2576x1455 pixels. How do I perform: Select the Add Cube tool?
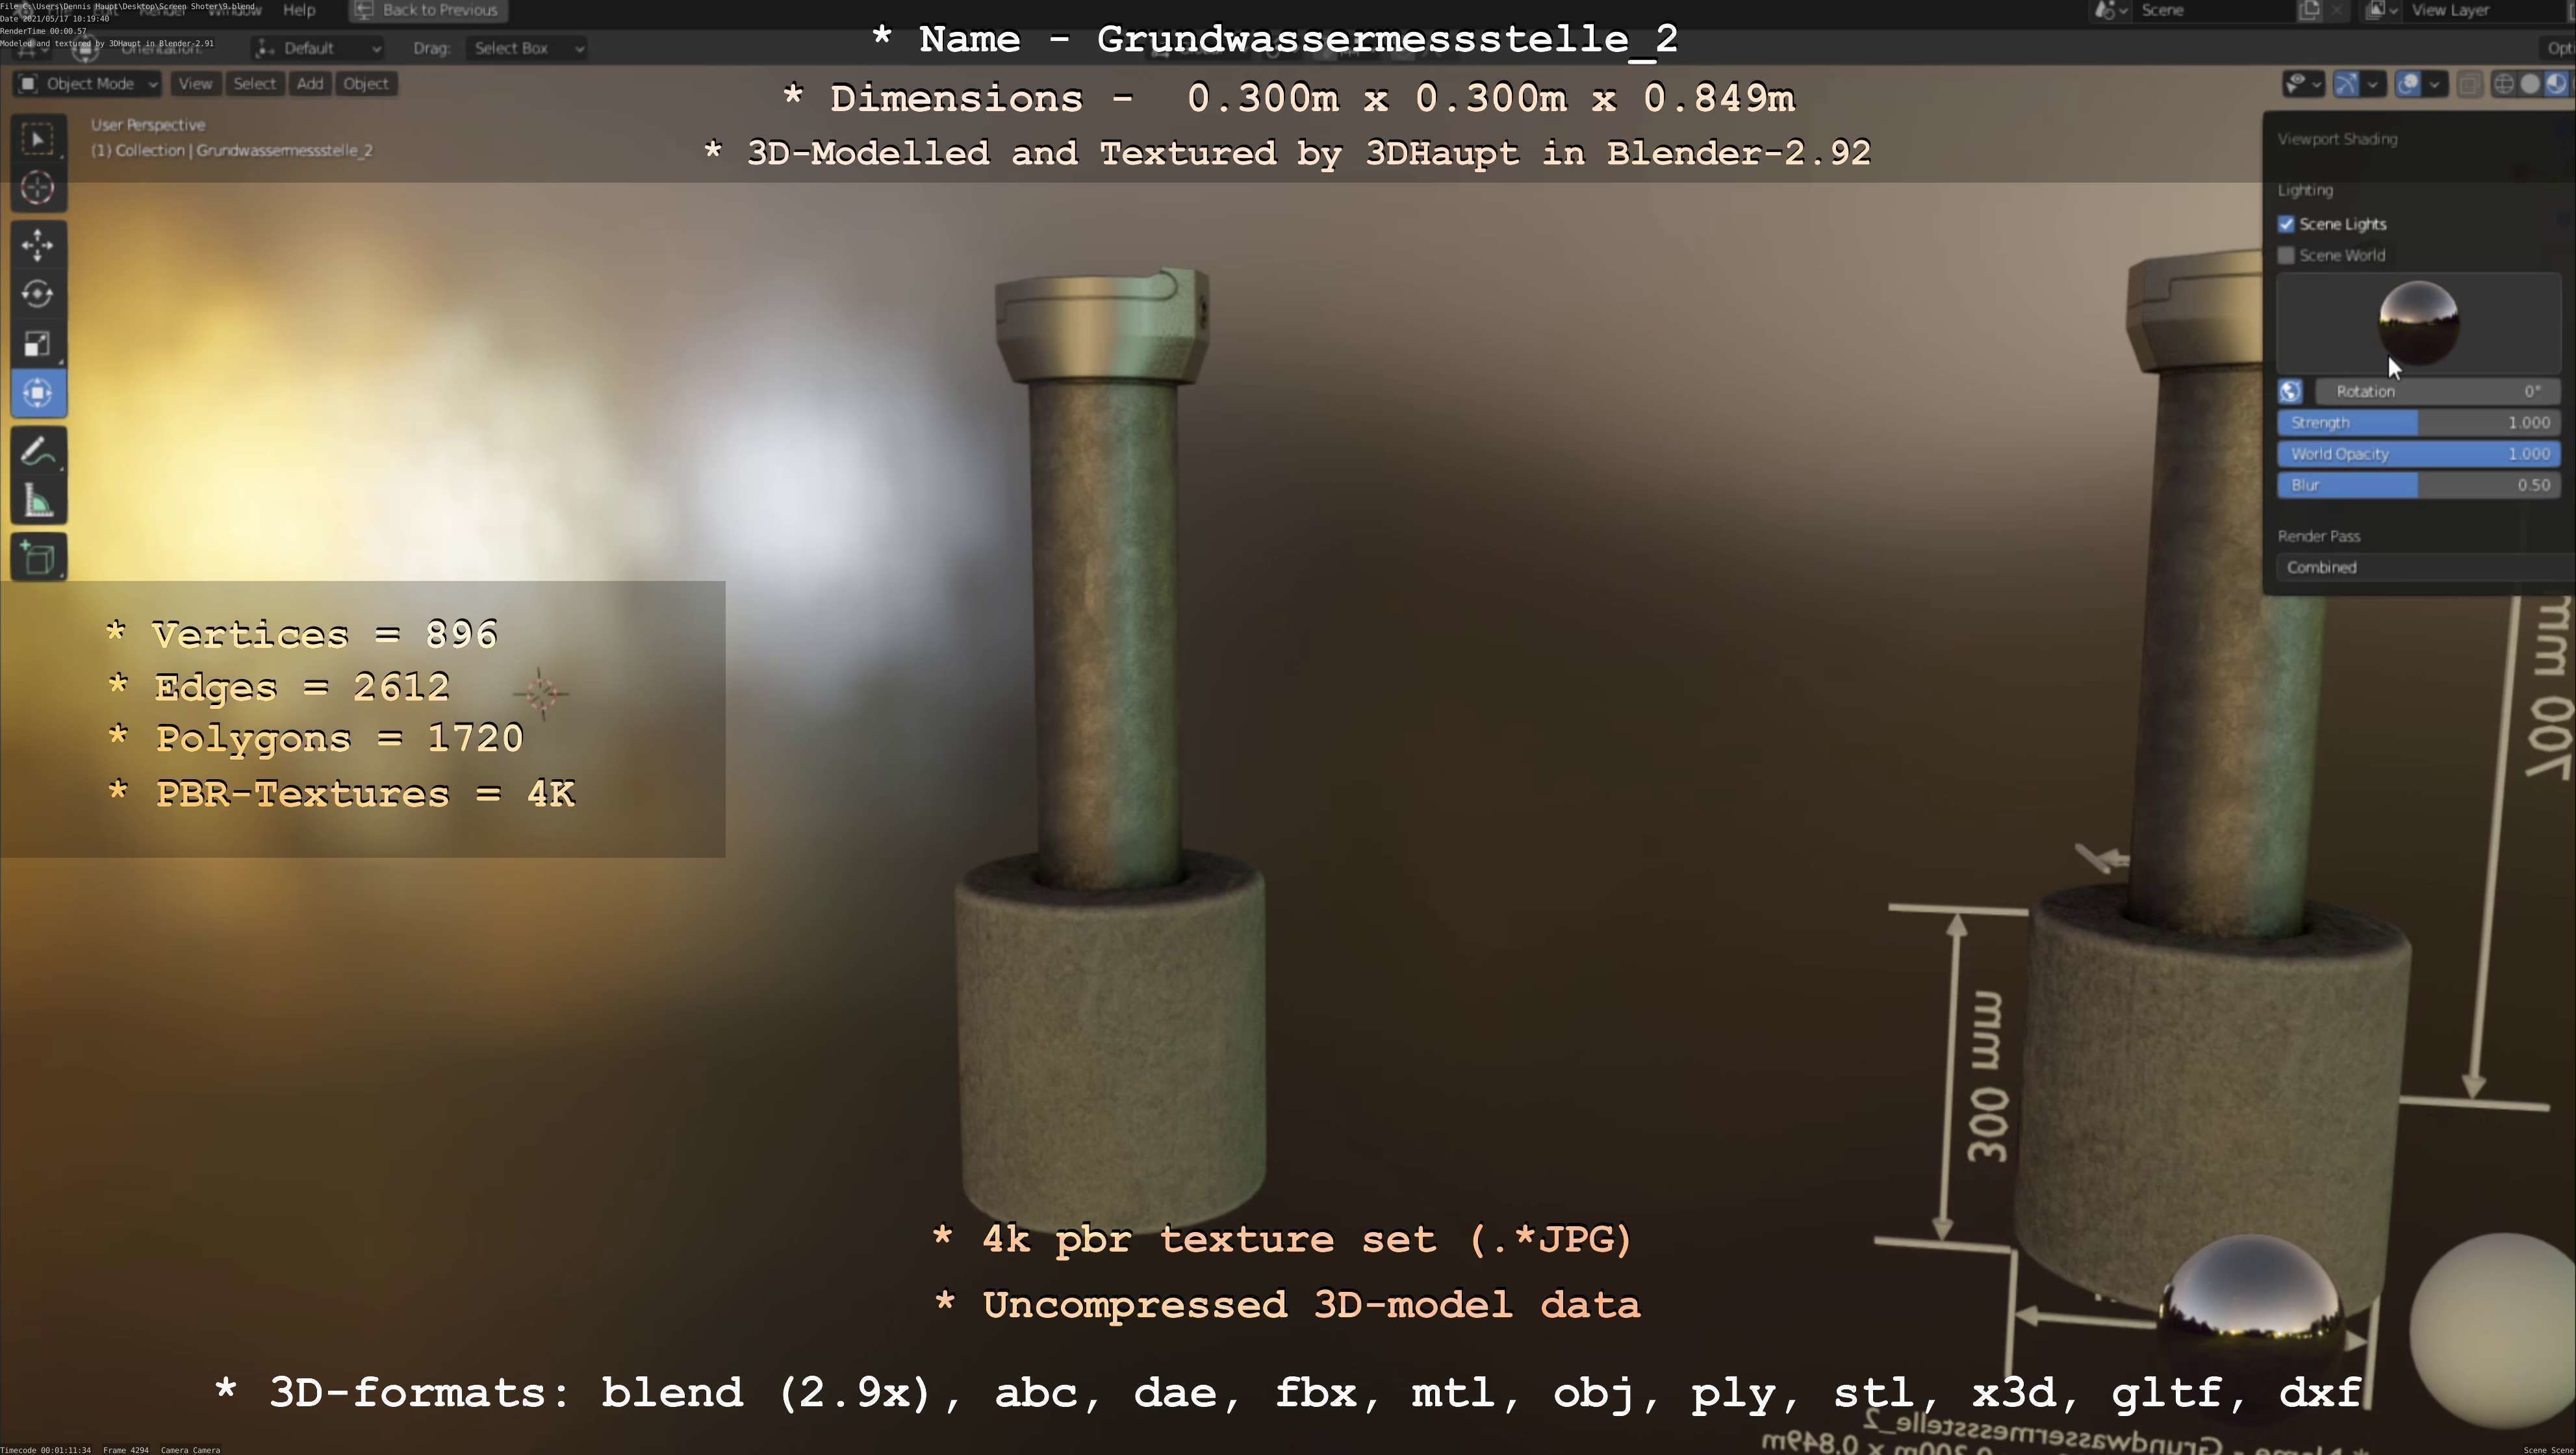tap(38, 558)
